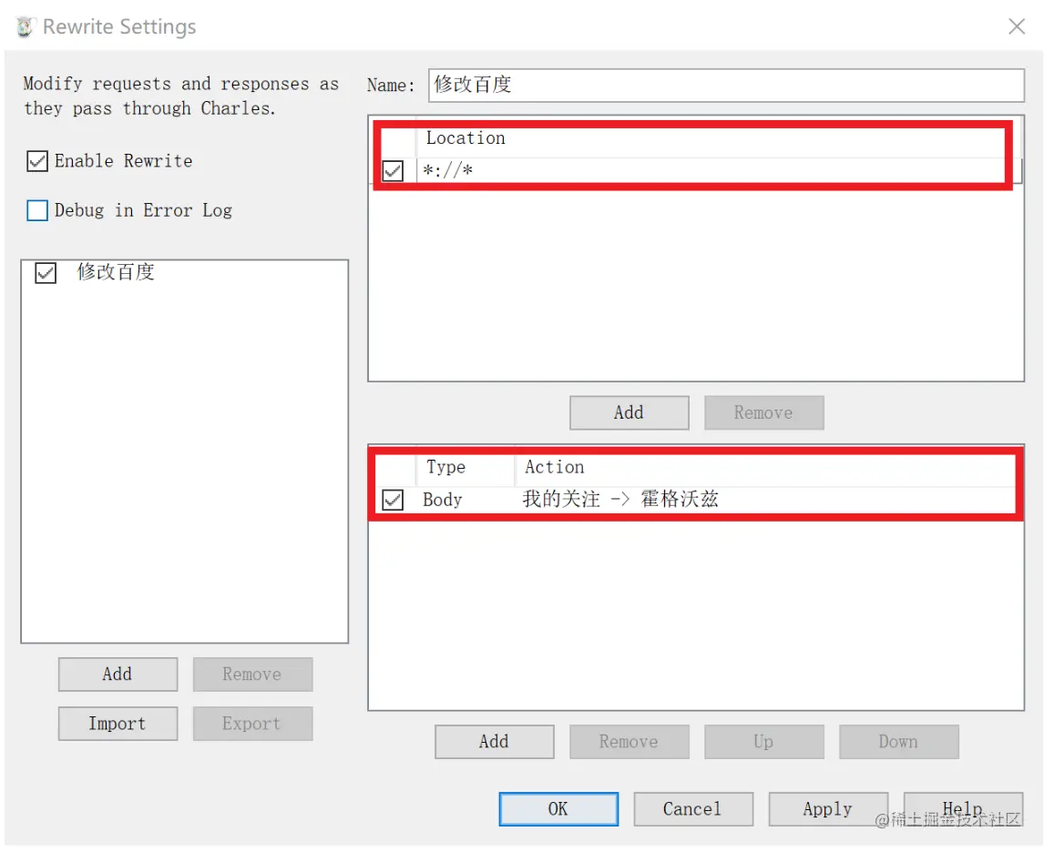The image size is (1044, 852).
Task: Remove button below the locations table
Action: 763,413
